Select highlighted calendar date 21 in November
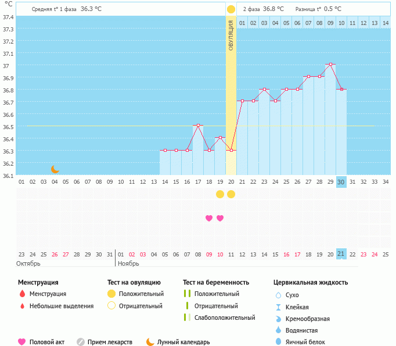 (341, 254)
